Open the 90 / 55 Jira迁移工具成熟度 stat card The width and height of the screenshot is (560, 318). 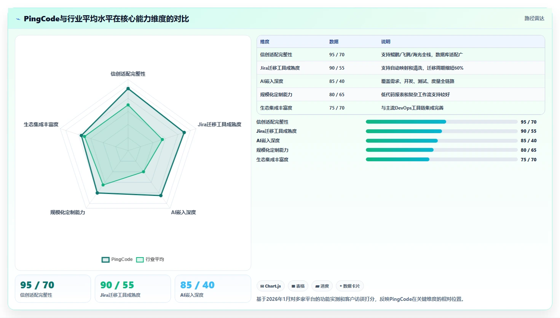click(133, 289)
